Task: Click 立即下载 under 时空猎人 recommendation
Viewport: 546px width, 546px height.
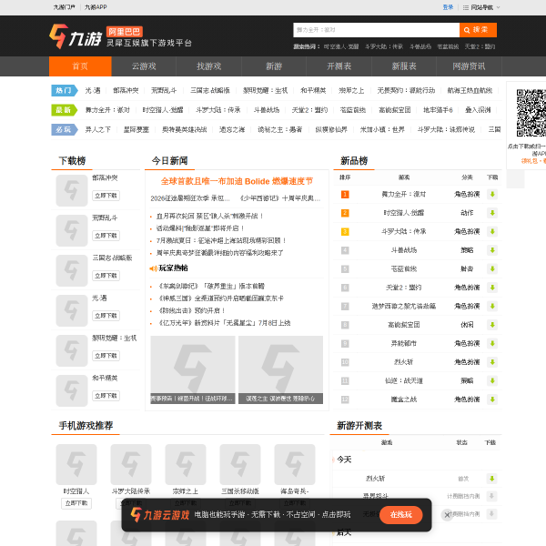Action: [x=76, y=503]
